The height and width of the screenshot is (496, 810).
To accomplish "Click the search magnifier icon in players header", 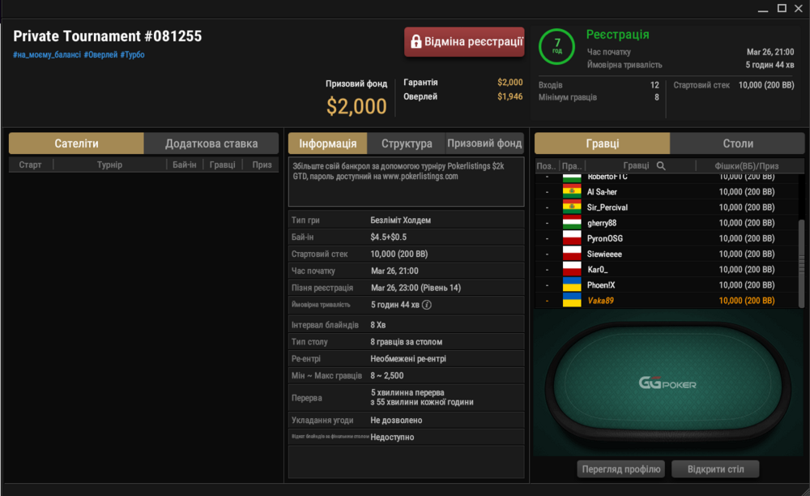I will tap(661, 166).
